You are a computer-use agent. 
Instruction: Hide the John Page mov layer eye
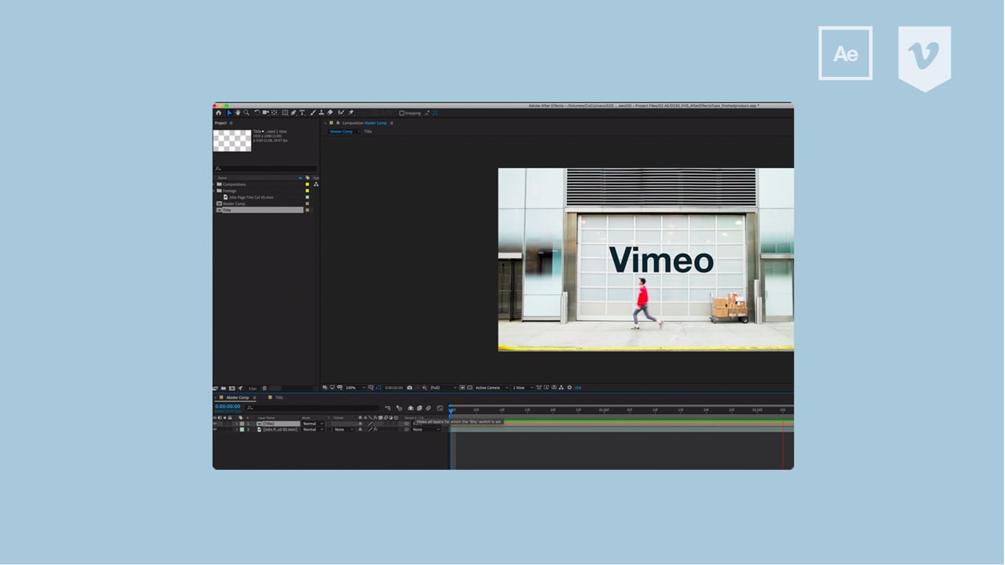pyautogui.click(x=214, y=429)
